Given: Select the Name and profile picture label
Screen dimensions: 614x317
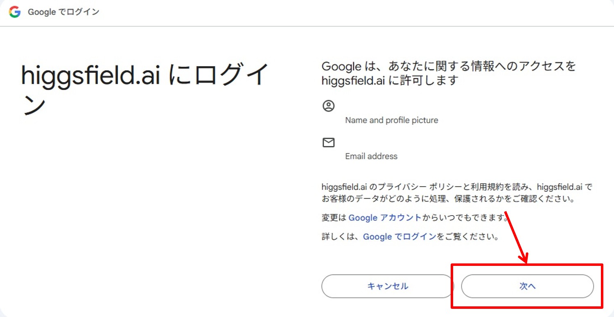Looking at the screenshot, I should pos(391,120).
